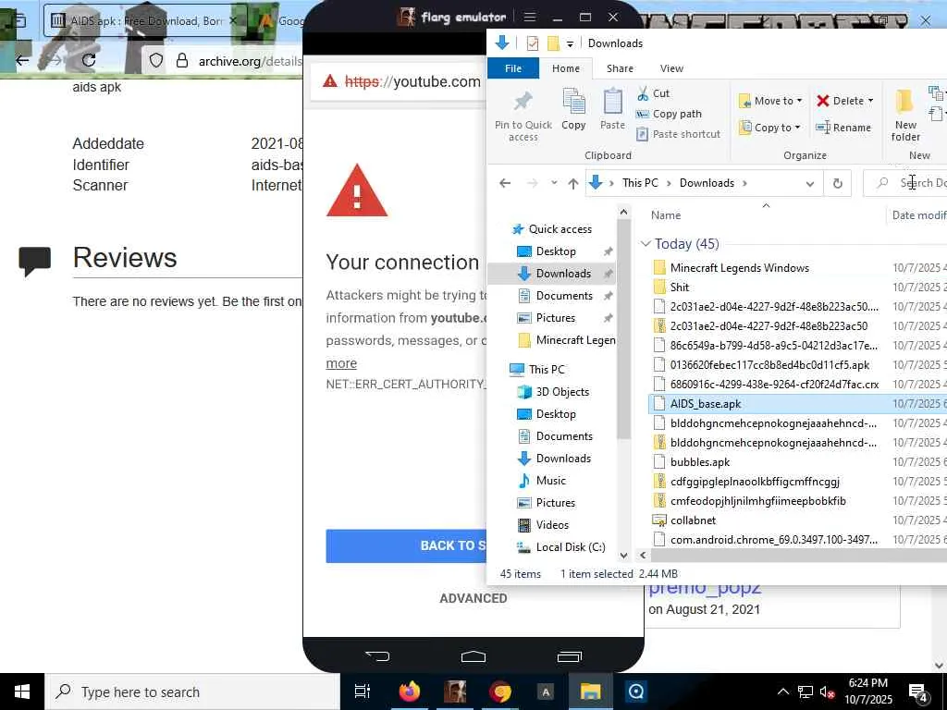Open the Windows Start menu
Screen dimensions: 947x710
(x=22, y=692)
